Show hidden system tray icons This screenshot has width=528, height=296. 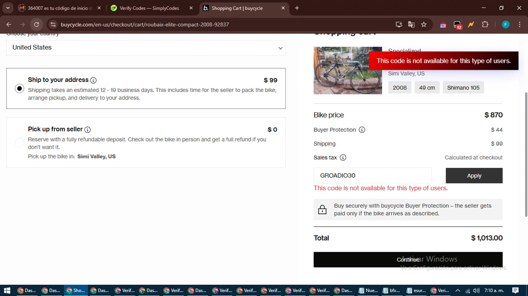click(458, 290)
